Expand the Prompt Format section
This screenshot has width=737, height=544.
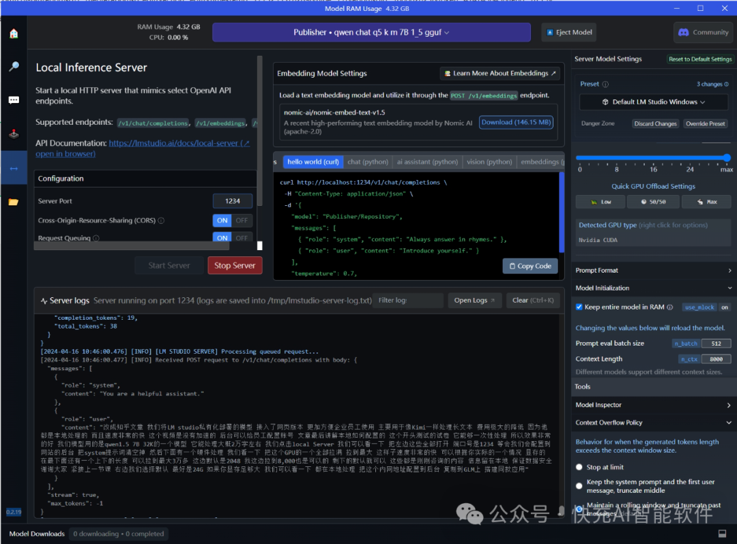click(x=653, y=271)
